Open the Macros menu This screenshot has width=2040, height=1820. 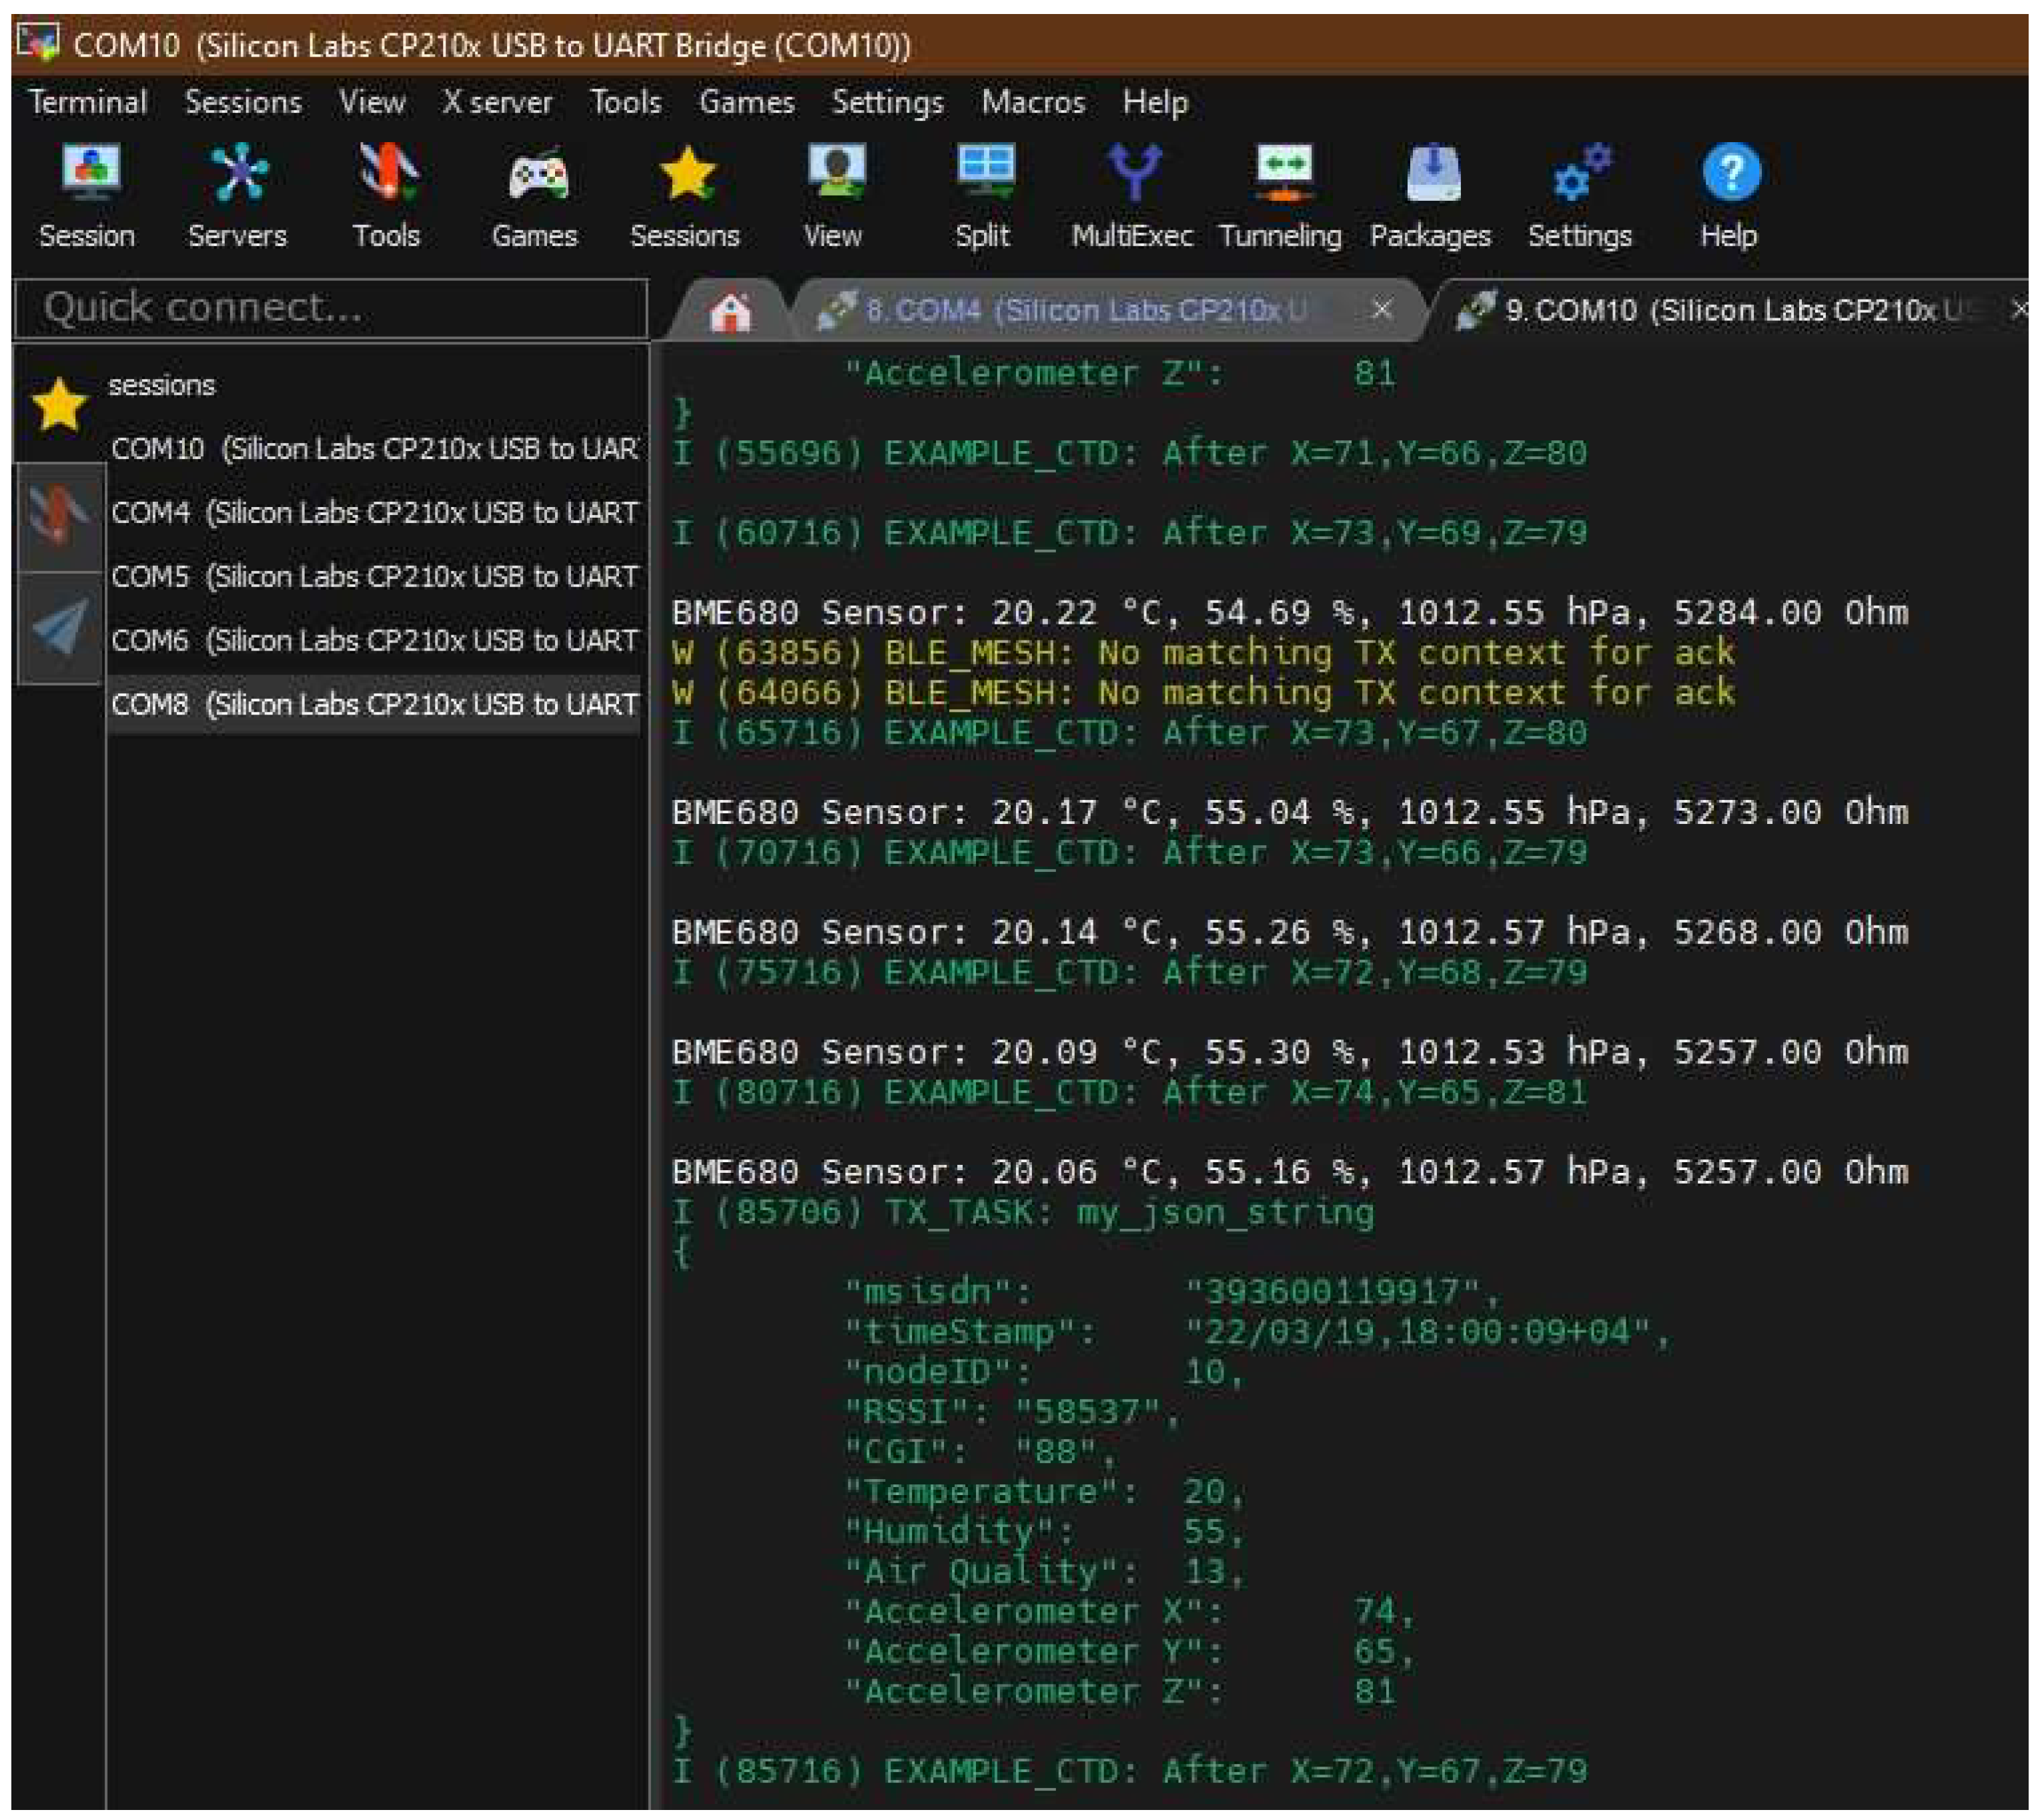[1033, 102]
